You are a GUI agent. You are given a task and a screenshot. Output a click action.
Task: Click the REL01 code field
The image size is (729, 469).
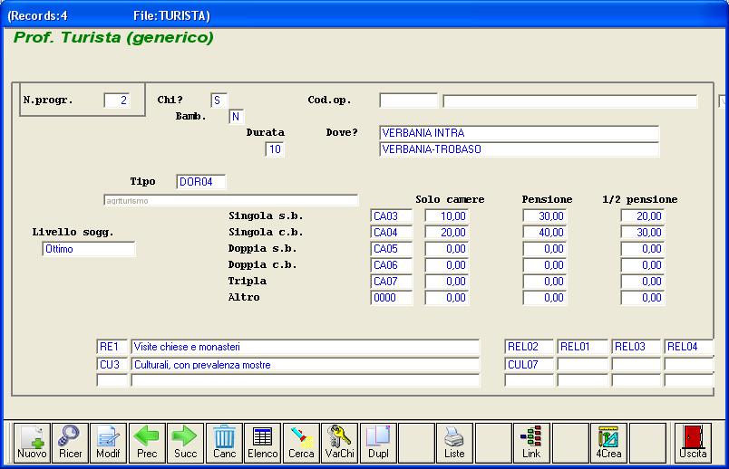[x=582, y=347]
